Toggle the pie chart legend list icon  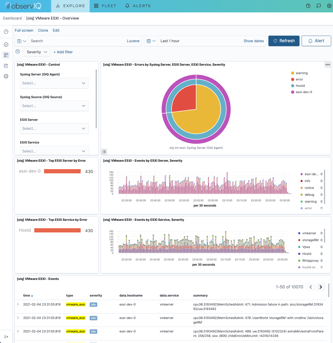pos(104,152)
